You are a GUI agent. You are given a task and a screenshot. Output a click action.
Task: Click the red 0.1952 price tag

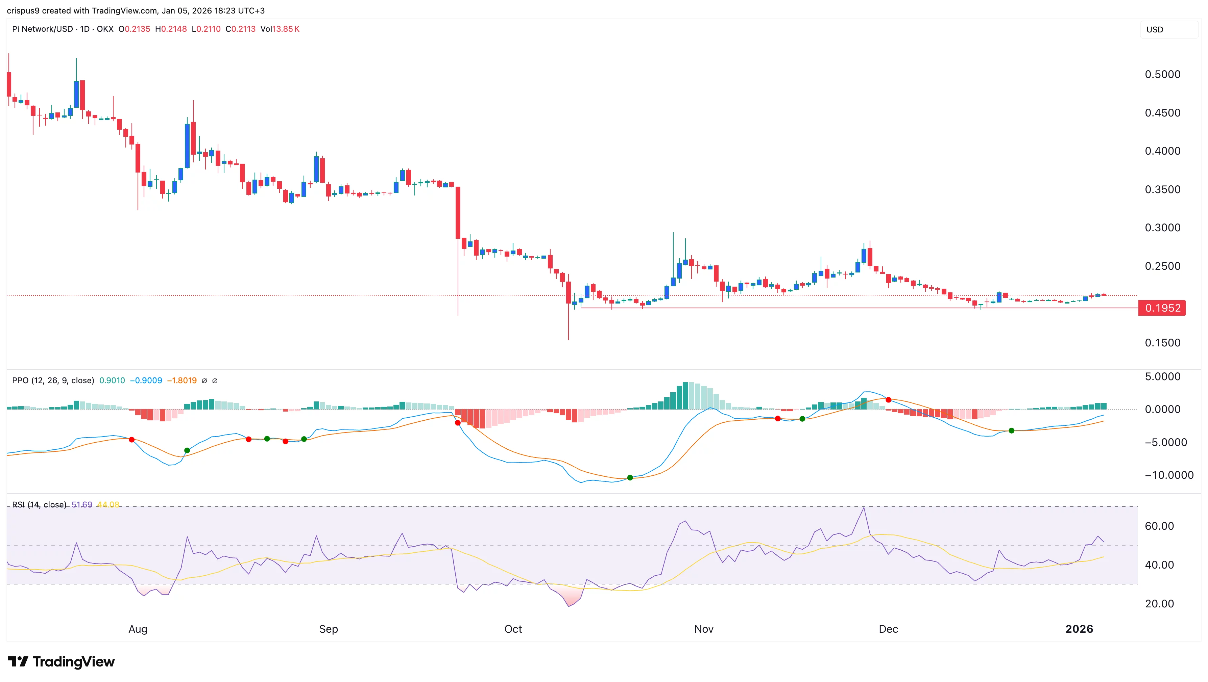coord(1162,308)
